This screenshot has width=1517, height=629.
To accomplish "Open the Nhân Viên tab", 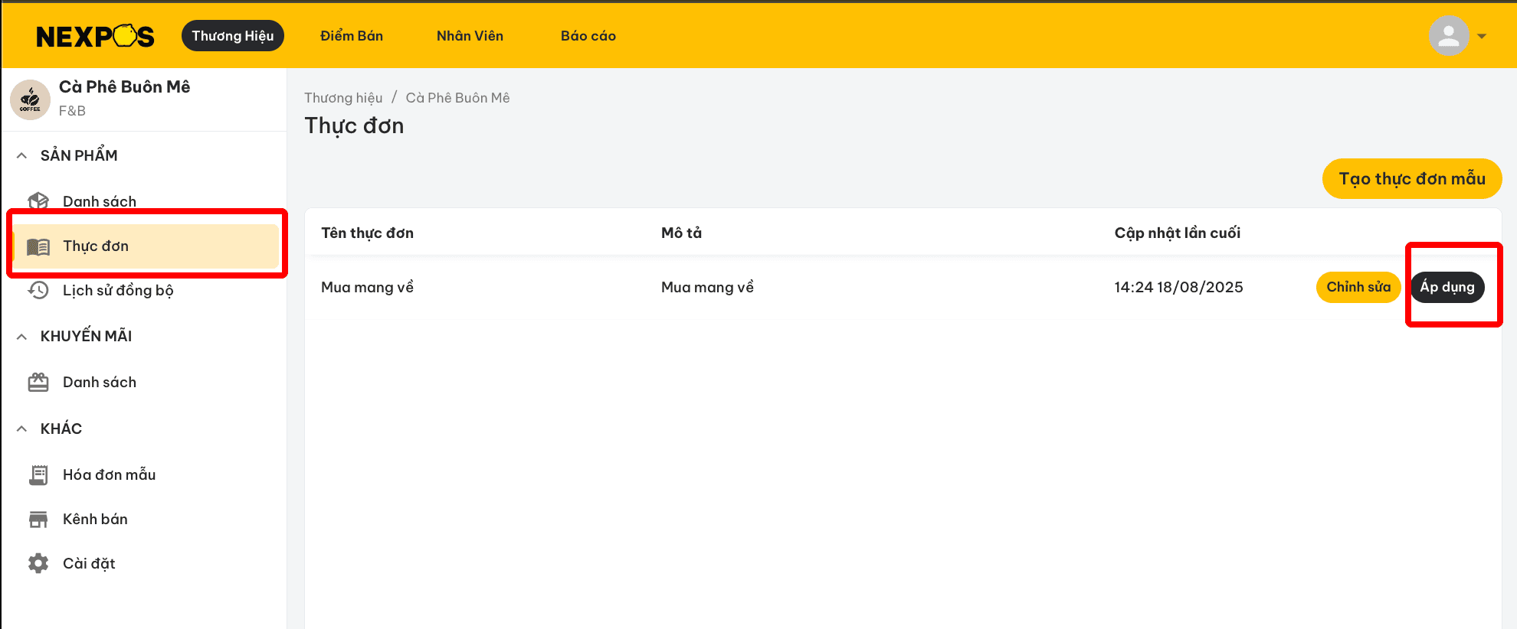I will click(x=470, y=36).
